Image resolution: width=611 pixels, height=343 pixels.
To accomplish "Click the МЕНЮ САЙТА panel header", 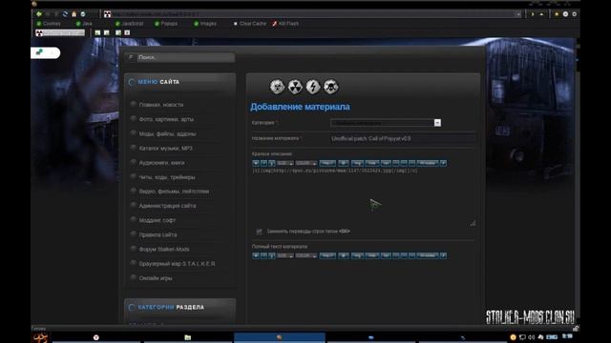I will pos(180,82).
